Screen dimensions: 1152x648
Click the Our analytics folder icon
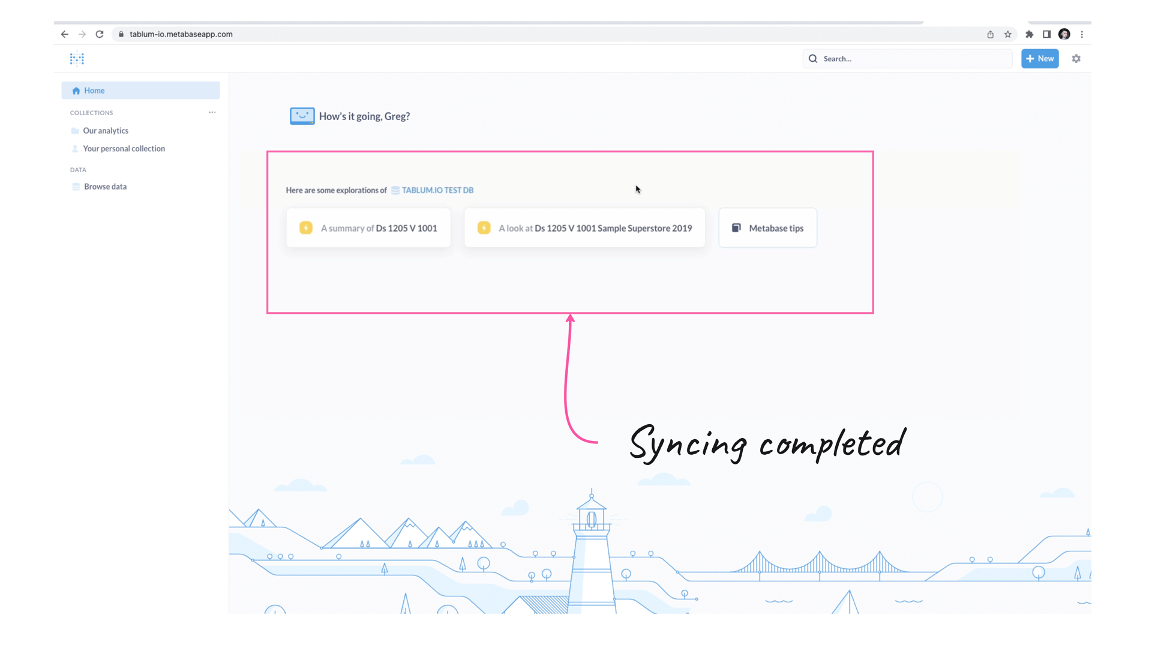point(75,131)
